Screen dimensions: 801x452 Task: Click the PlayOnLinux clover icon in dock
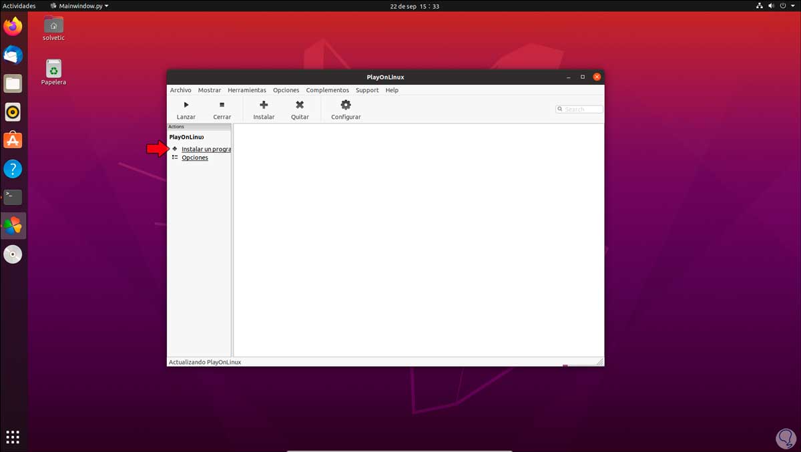click(x=13, y=226)
